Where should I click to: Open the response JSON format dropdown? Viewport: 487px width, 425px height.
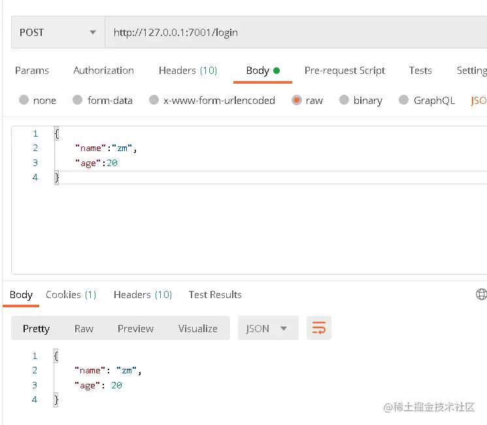coord(268,328)
